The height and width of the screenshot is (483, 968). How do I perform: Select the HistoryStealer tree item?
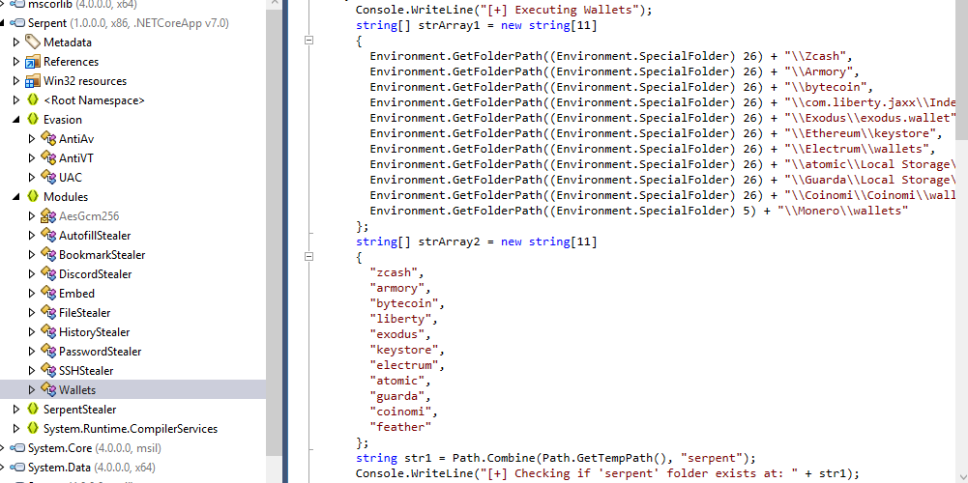click(x=94, y=332)
